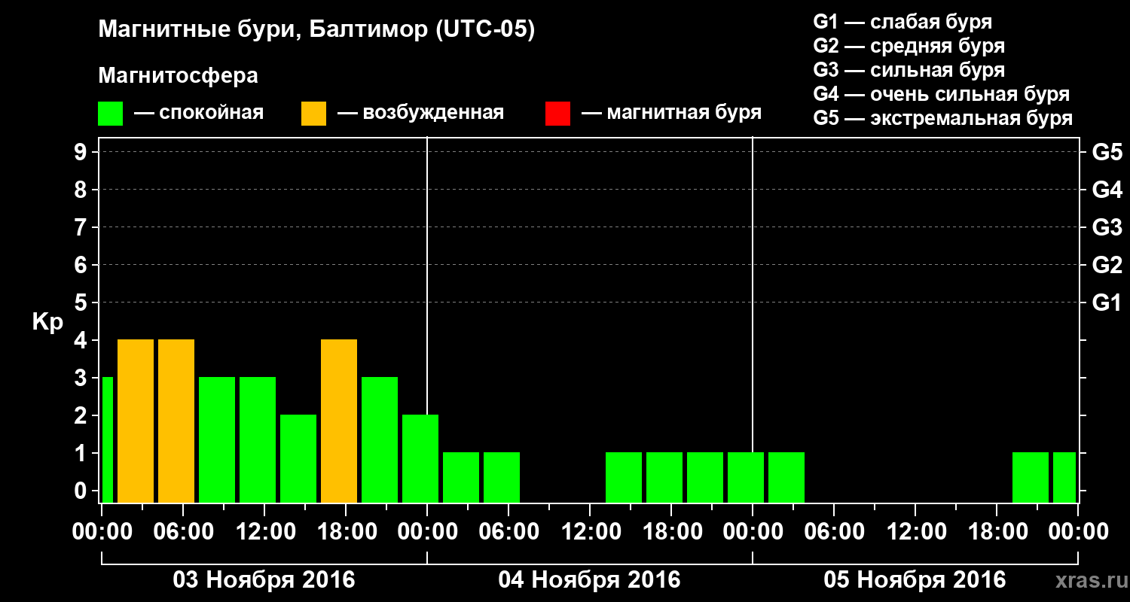The height and width of the screenshot is (602, 1130).
Task: Click the 'G2' right-axis storm level label
Action: click(x=1107, y=265)
